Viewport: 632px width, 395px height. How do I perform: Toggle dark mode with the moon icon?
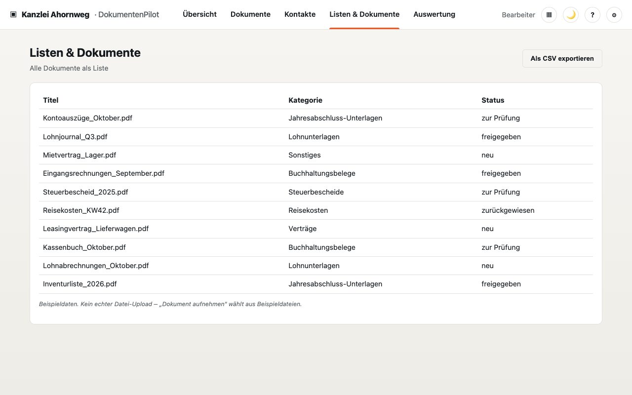pyautogui.click(x=571, y=15)
